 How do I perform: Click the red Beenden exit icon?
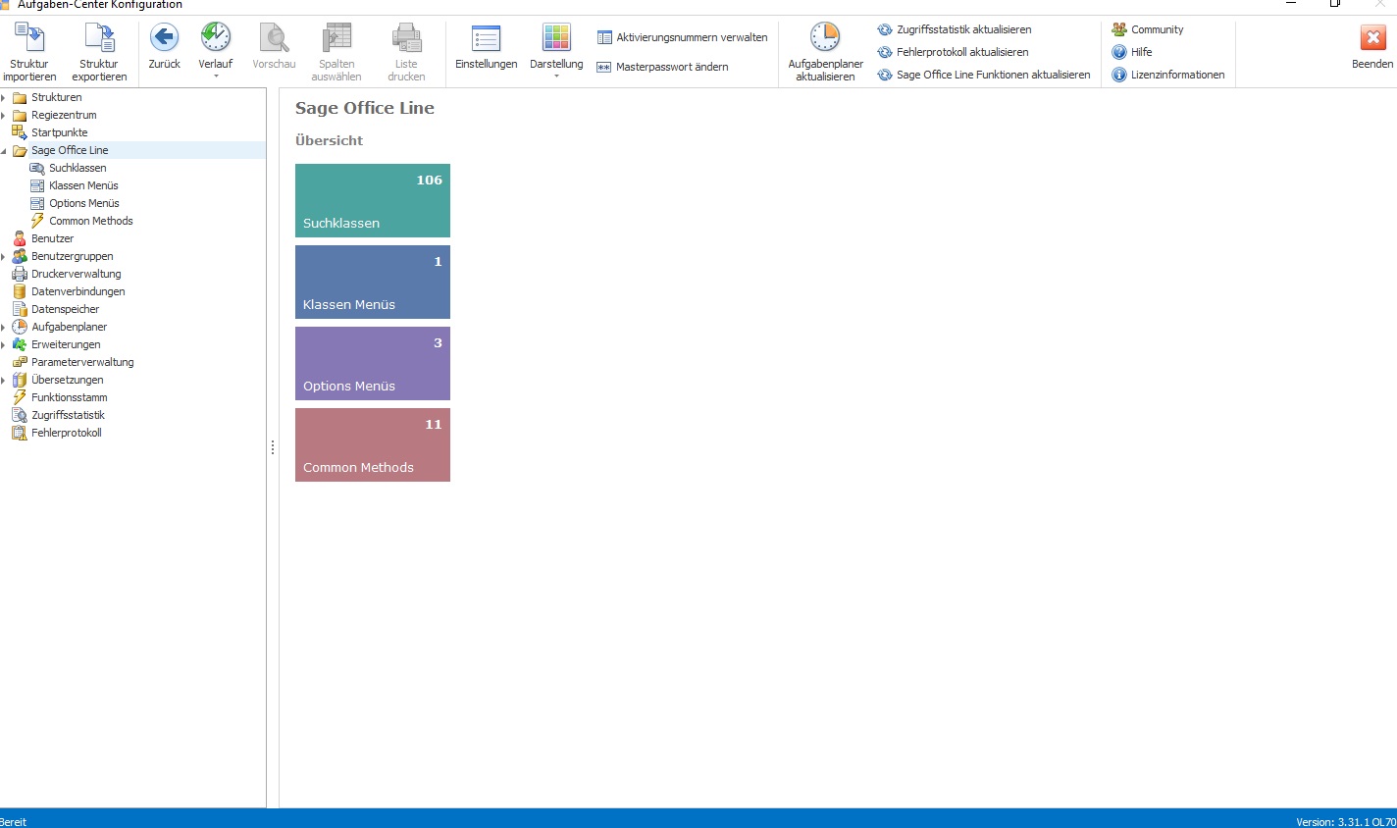coord(1372,38)
